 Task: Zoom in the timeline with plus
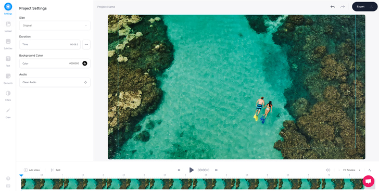359,170
